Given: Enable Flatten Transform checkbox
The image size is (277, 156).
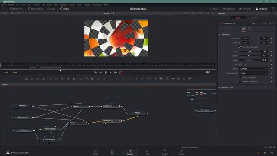Looking at the screenshot, I should click(x=240, y=82).
